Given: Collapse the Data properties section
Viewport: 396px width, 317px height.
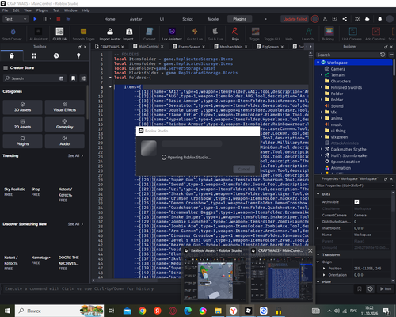Looking at the screenshot, I should click(318, 194).
